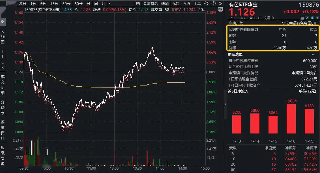Expand the >> overflow chevron in toolbar
Viewport: 320px width, 173px height.
pos(220,3)
